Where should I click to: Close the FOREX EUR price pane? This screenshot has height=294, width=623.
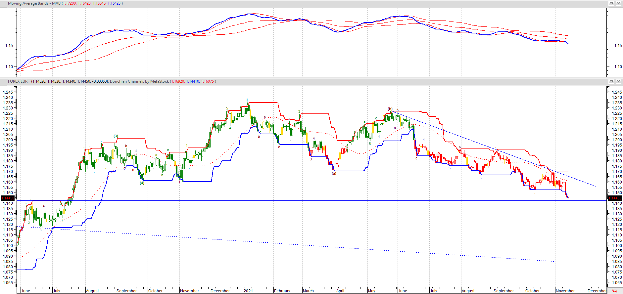click(x=618, y=81)
